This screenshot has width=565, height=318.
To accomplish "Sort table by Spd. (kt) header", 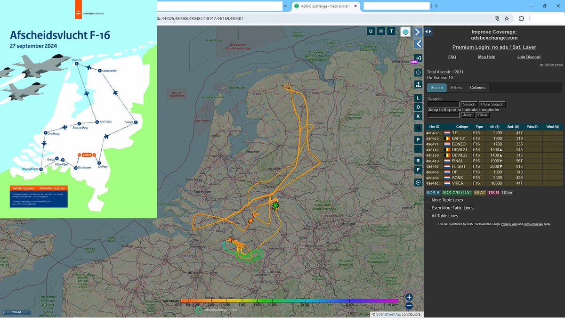I will 514,127.
